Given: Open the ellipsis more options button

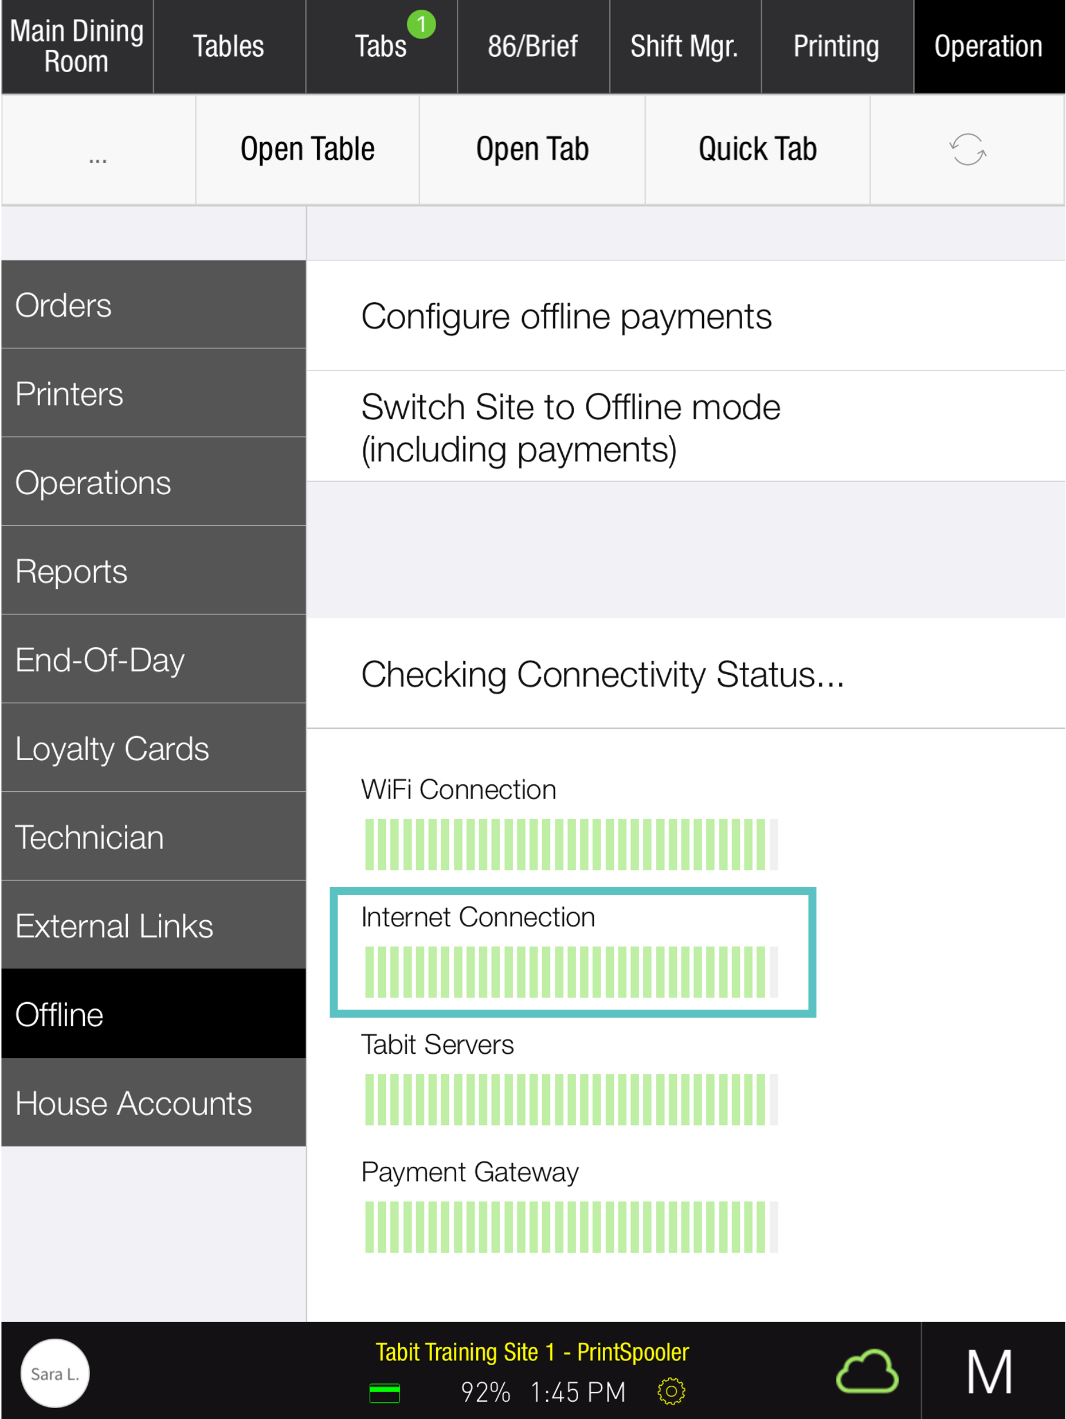Looking at the screenshot, I should click(x=98, y=150).
